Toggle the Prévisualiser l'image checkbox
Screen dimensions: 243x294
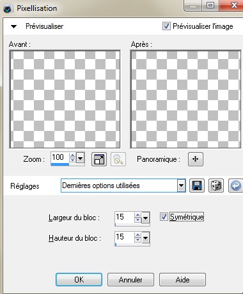click(166, 26)
